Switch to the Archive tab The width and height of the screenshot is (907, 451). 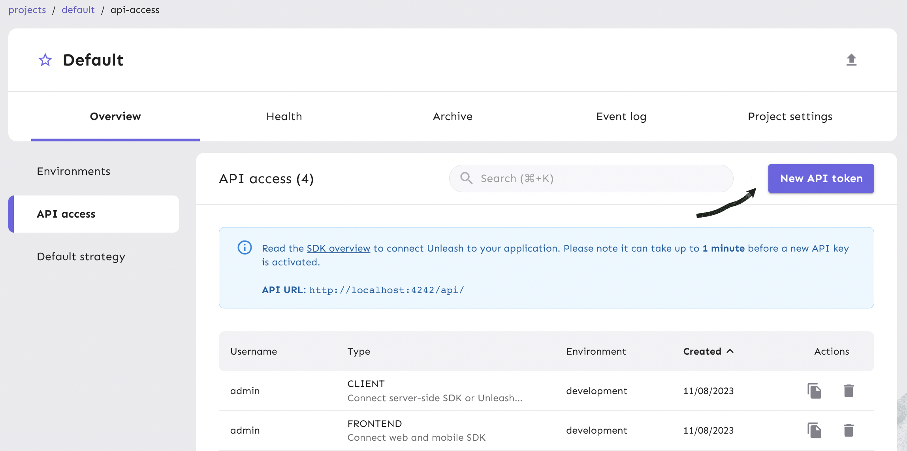(x=453, y=116)
